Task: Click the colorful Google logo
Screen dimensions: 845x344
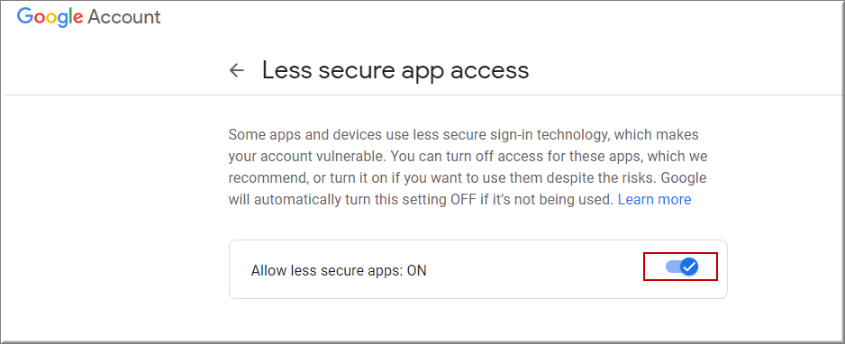Action: click(x=50, y=17)
